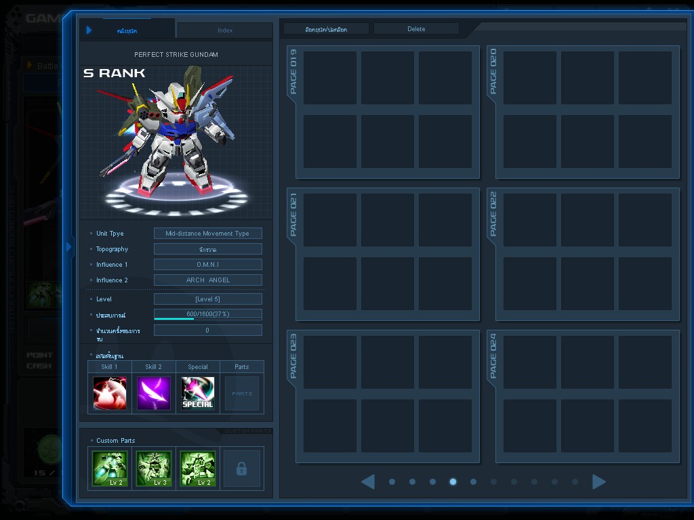The width and height of the screenshot is (694, 520).
Task: Click the battle count value 0
Action: coord(207,330)
